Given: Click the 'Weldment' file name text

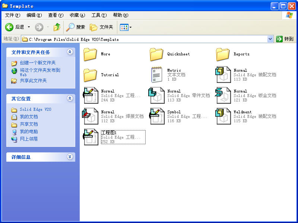Looking at the screenshot, I should pyautogui.click(x=243, y=112).
